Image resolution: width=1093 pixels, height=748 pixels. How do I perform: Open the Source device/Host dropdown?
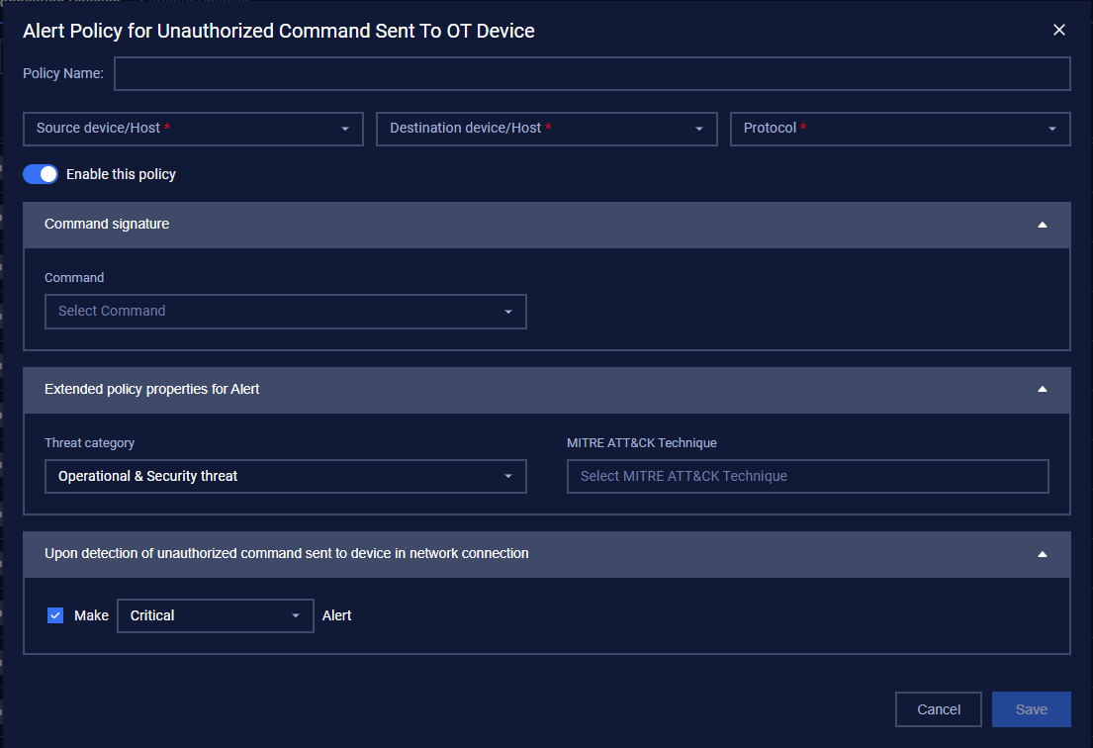coord(193,129)
